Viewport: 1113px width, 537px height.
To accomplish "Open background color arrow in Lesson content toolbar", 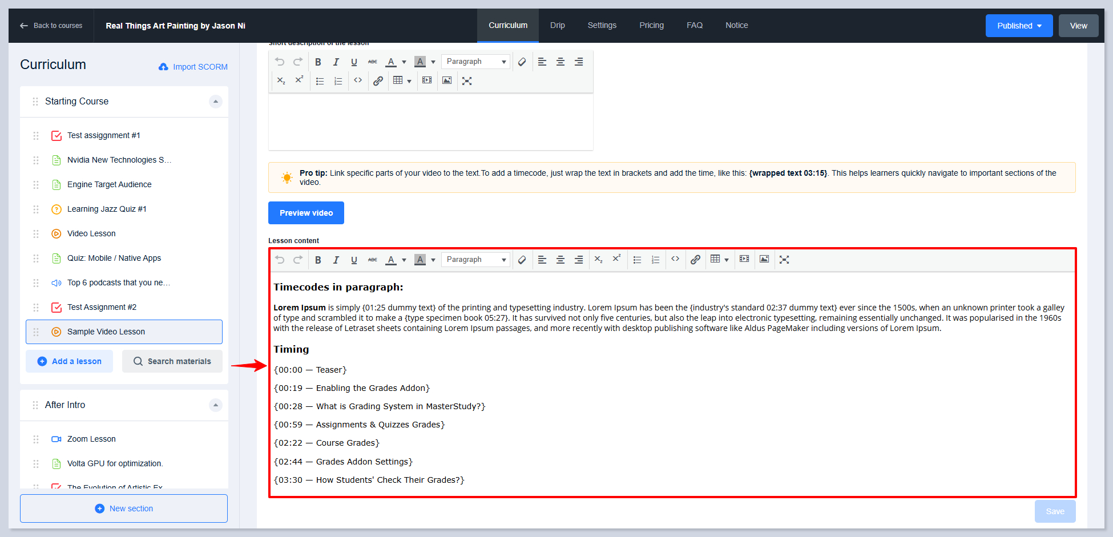I will pos(433,260).
